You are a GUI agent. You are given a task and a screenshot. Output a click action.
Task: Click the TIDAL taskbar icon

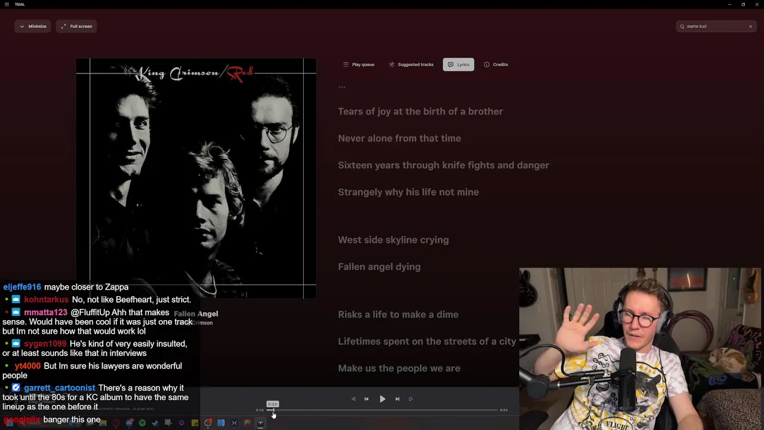(260, 423)
